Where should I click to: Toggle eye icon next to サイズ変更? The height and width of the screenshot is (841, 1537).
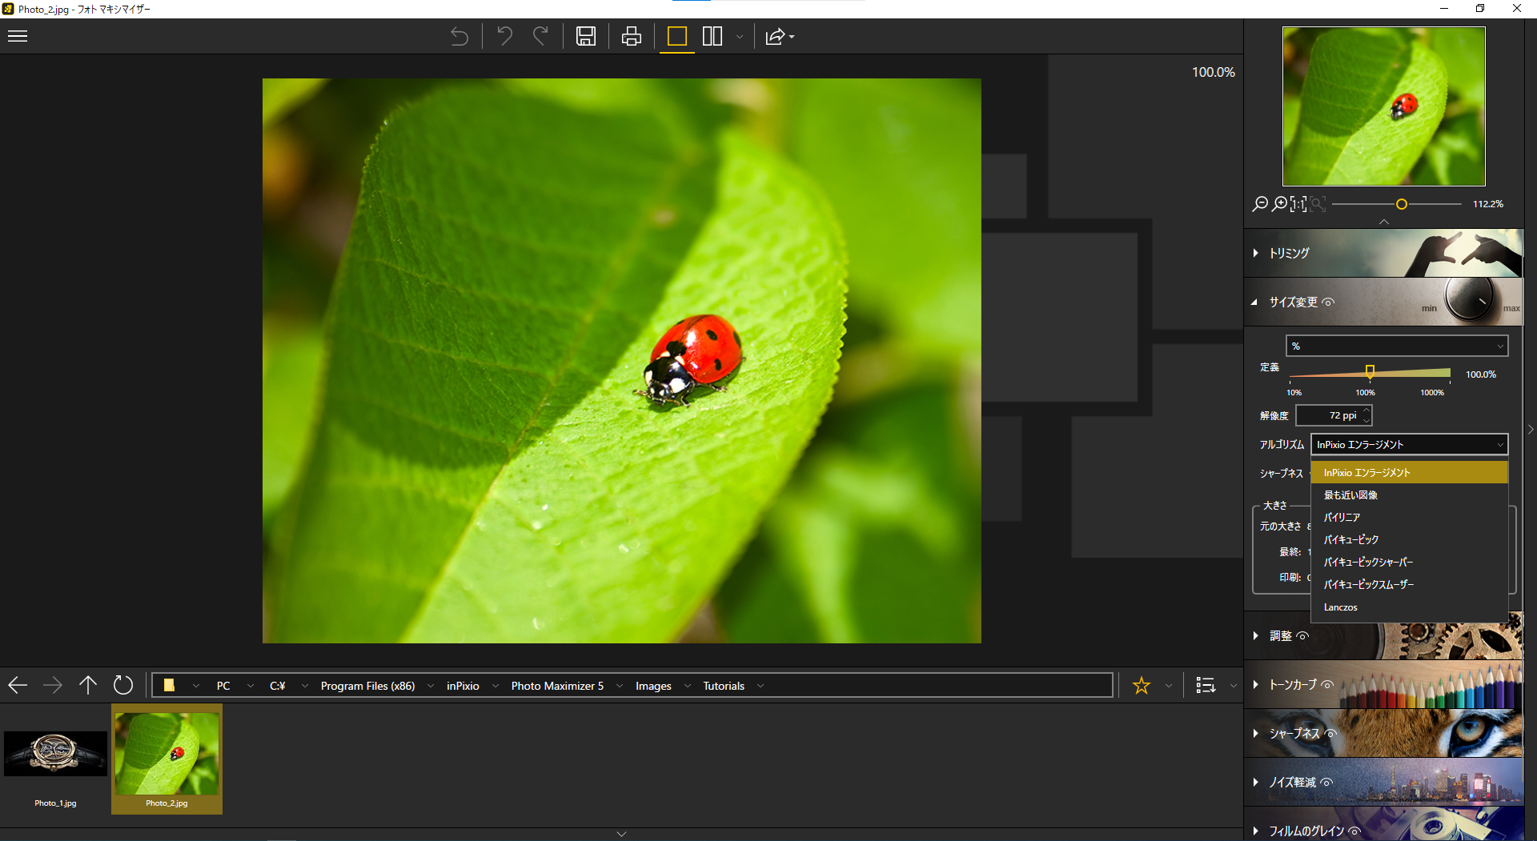click(1329, 302)
